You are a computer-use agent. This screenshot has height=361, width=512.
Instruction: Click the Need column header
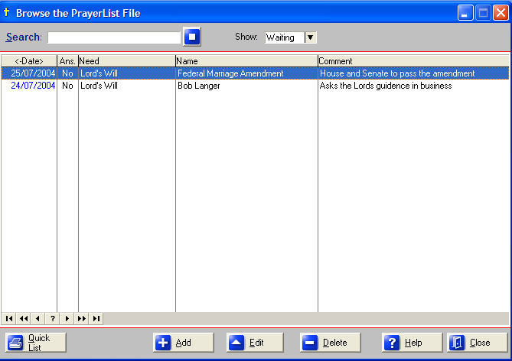click(127, 61)
